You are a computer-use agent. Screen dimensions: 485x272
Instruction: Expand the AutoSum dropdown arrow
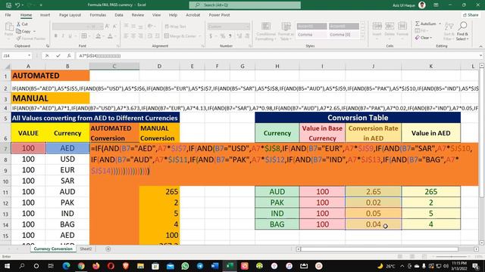click(x=440, y=23)
